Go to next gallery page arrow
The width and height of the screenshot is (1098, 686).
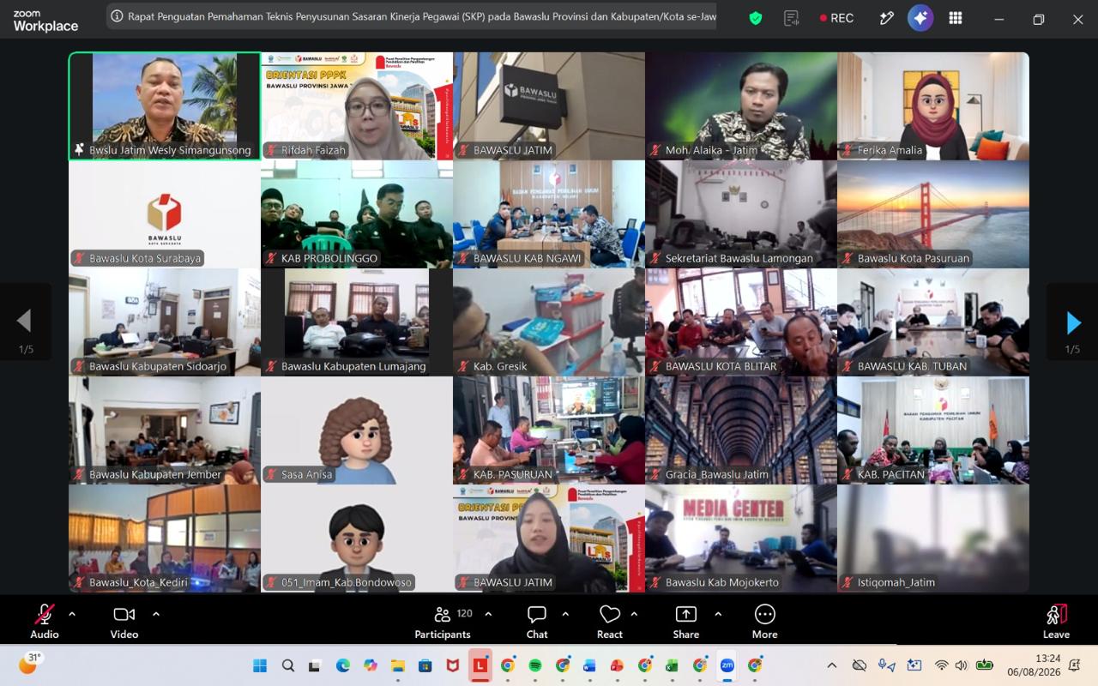[x=1072, y=322]
